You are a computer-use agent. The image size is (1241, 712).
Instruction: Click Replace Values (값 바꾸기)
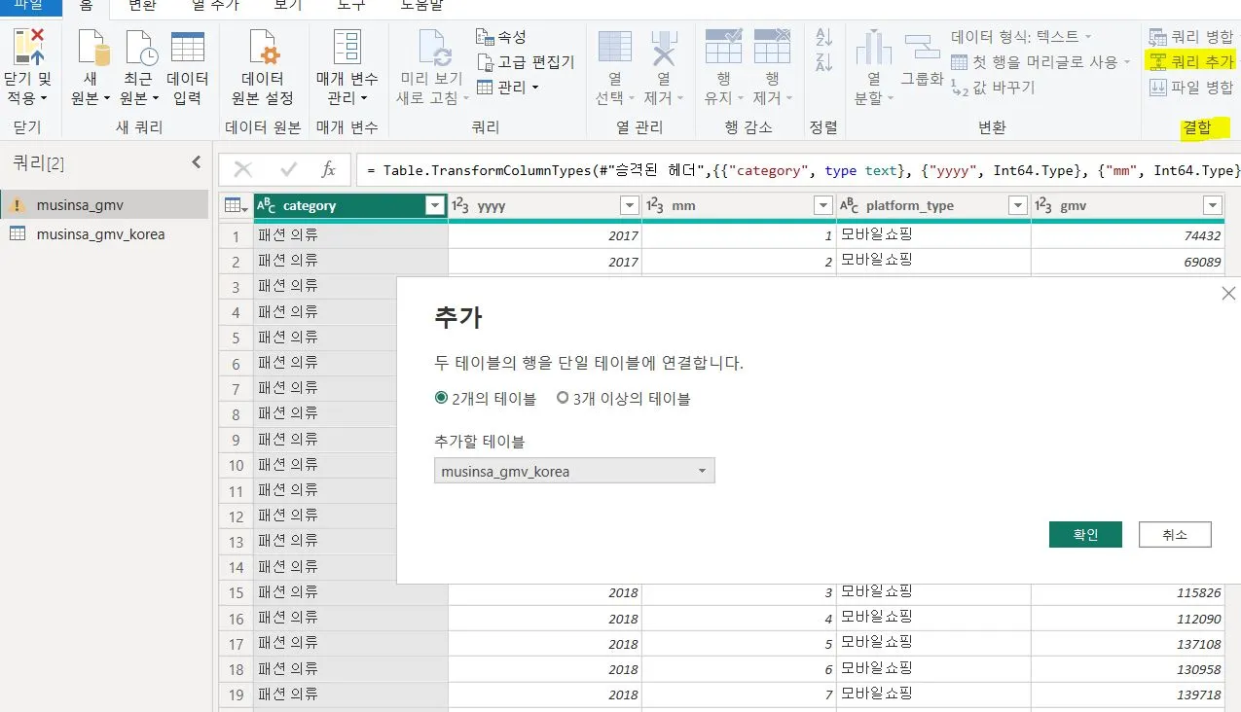[993, 88]
